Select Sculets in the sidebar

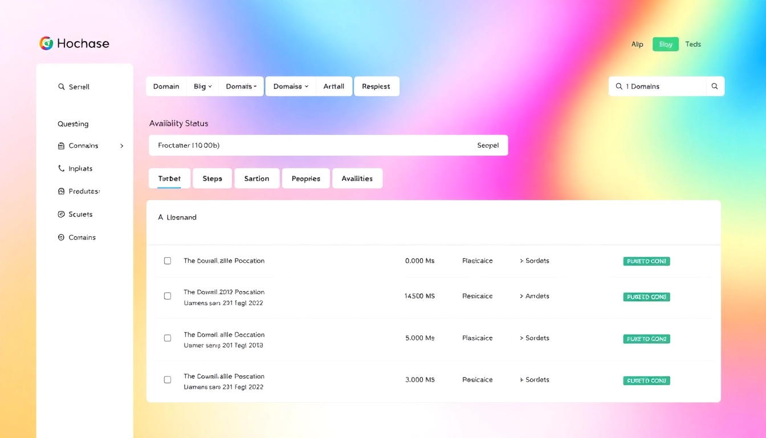pos(80,214)
